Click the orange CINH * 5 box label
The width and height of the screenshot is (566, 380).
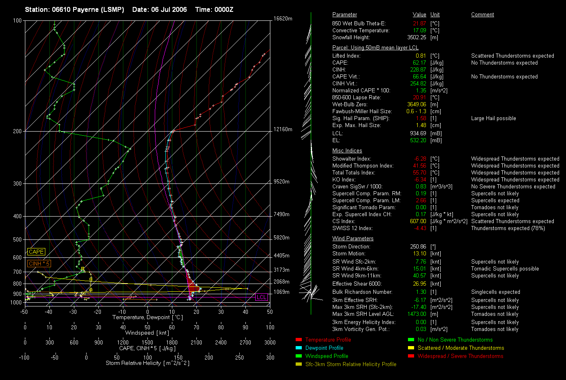pyautogui.click(x=39, y=264)
